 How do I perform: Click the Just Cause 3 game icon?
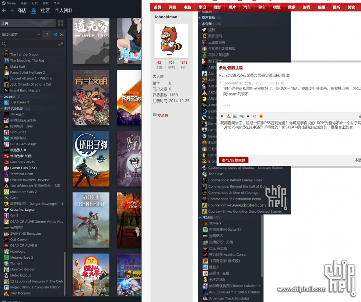coord(7,102)
